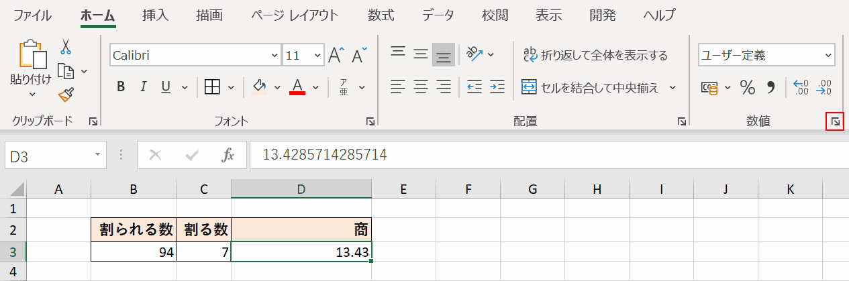
Task: Open the number format combo box ユーザー定義
Action: tap(766, 56)
